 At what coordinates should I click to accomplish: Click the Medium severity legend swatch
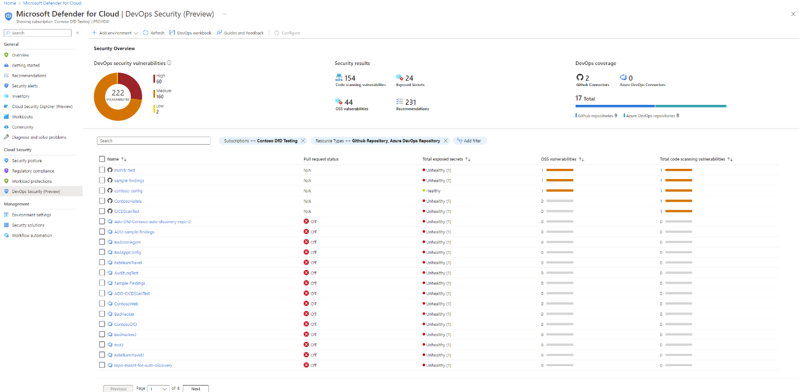(154, 94)
